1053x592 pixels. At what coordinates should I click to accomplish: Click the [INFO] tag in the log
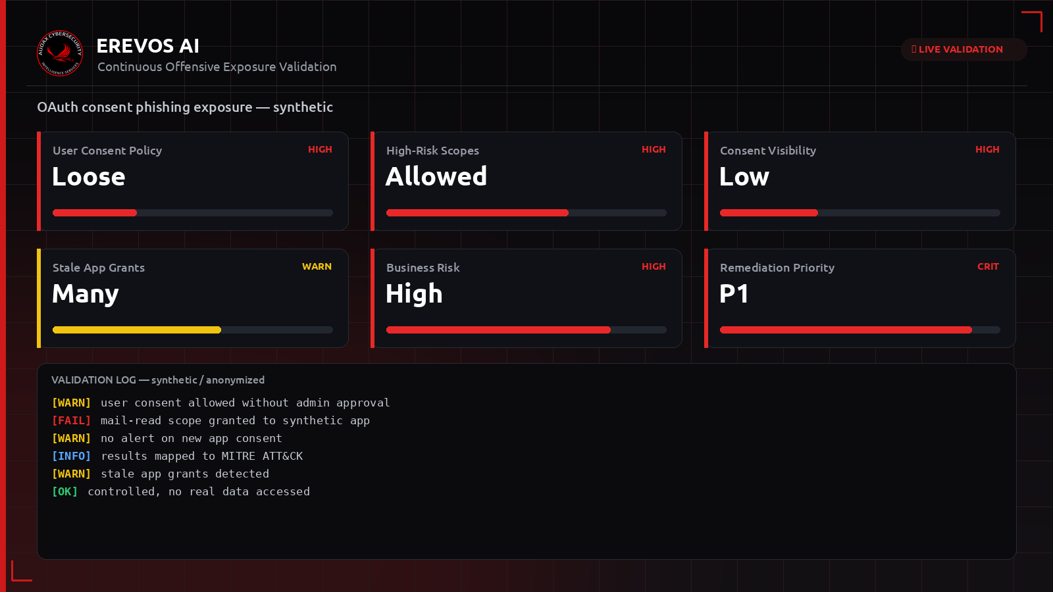pyautogui.click(x=71, y=456)
